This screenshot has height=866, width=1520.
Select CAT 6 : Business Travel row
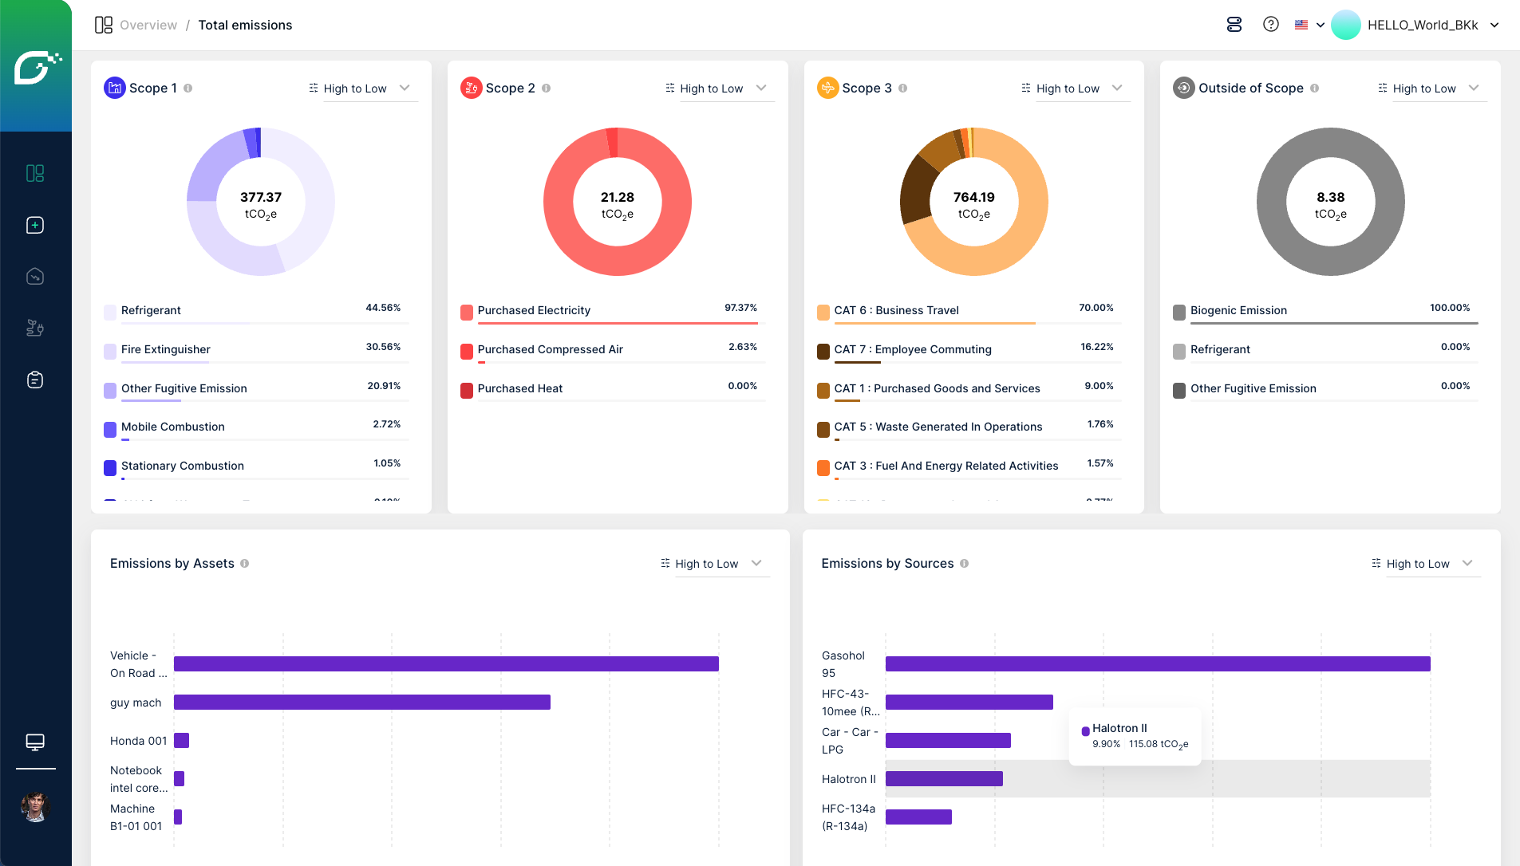pos(896,310)
